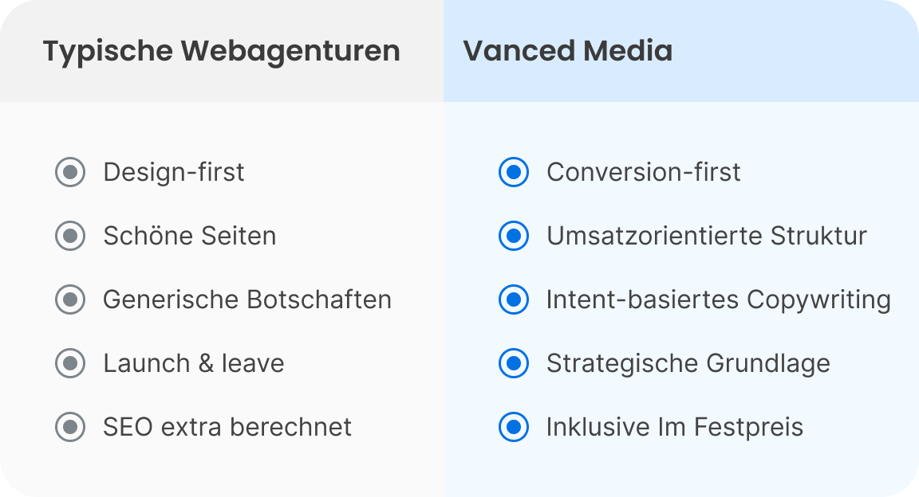Click the Intent-basiertes Copywriting text
The height and width of the screenshot is (497, 919).
coord(718,299)
